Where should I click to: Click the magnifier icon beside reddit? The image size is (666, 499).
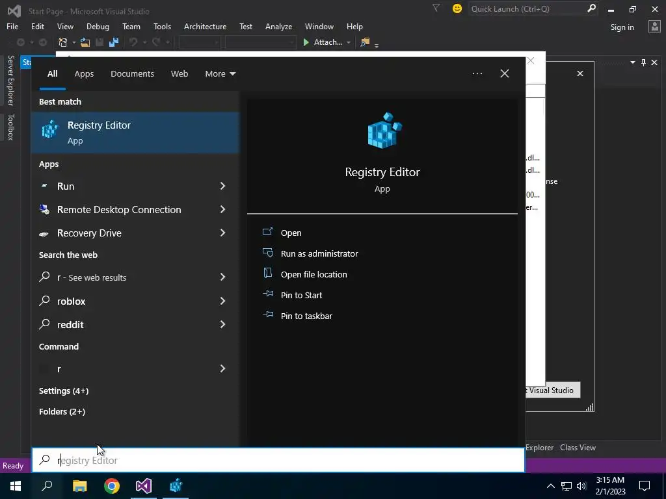(44, 324)
